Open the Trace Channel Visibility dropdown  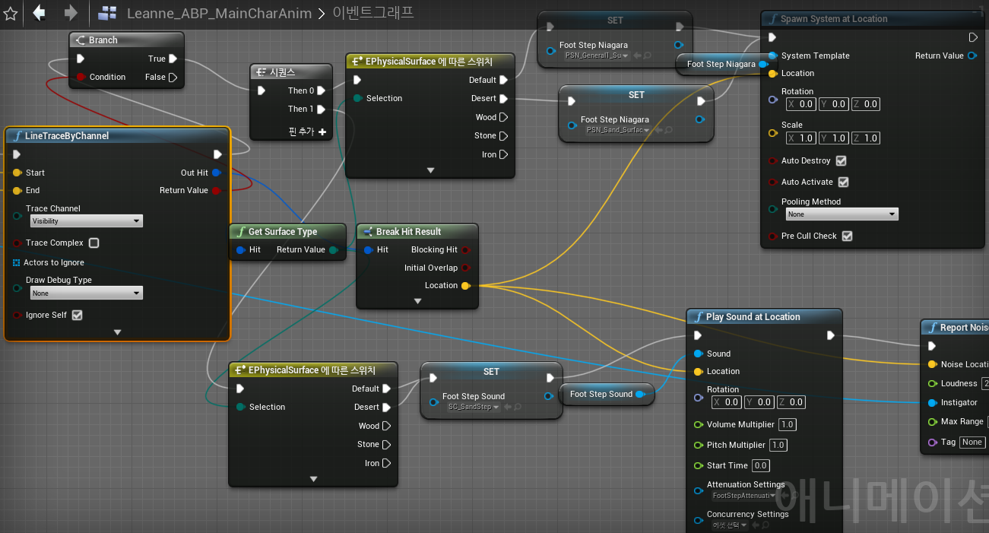click(x=86, y=220)
